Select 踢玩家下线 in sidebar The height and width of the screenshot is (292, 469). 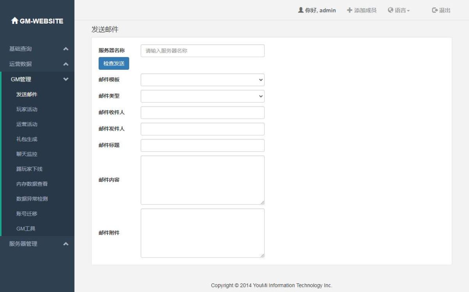pyautogui.click(x=29, y=169)
